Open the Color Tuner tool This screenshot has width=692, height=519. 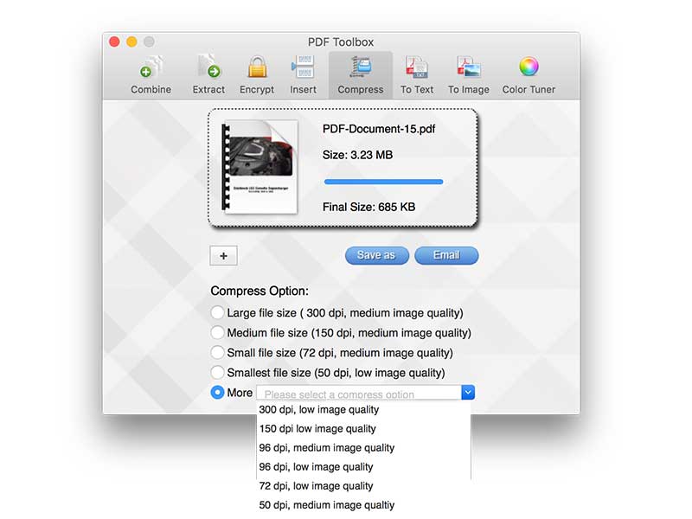point(529,75)
